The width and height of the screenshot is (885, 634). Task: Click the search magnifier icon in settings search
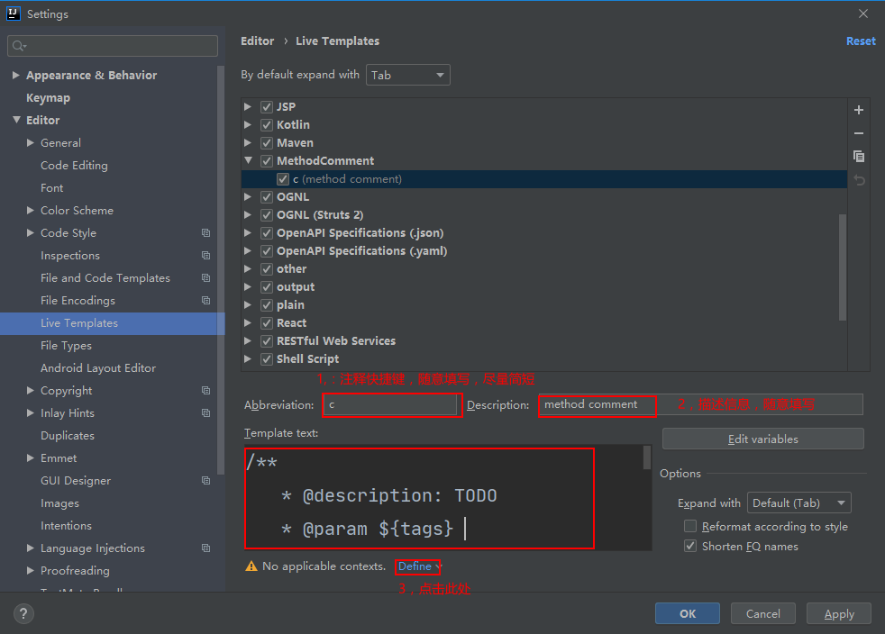click(x=19, y=46)
